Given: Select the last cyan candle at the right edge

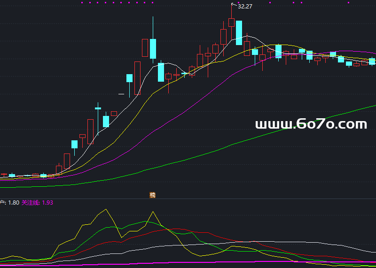Looking at the screenshot, I should click(372, 61).
